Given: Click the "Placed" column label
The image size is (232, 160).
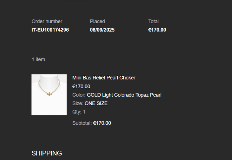Looking at the screenshot, I should point(97,21).
